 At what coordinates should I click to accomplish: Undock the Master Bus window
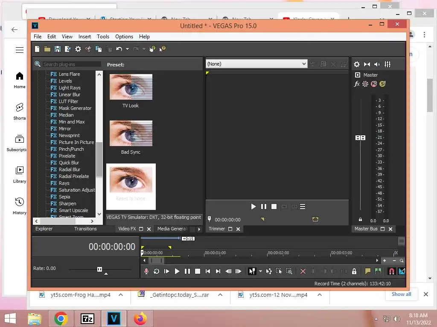tap(383, 229)
